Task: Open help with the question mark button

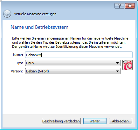Action: coord(119,6)
